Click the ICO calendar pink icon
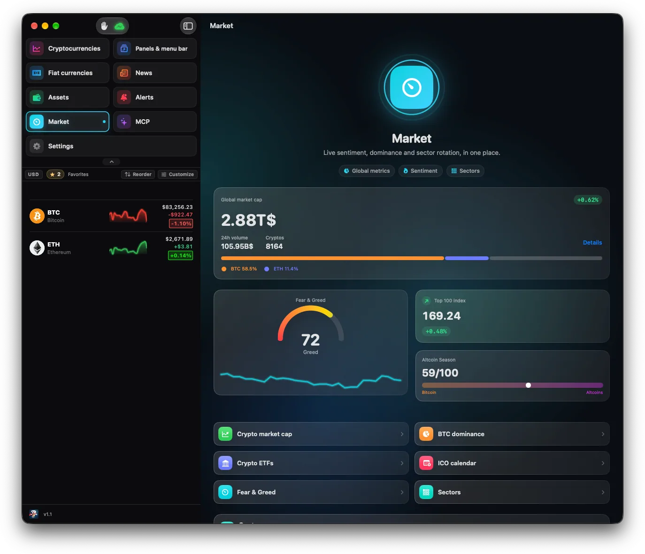645x554 pixels. click(426, 463)
